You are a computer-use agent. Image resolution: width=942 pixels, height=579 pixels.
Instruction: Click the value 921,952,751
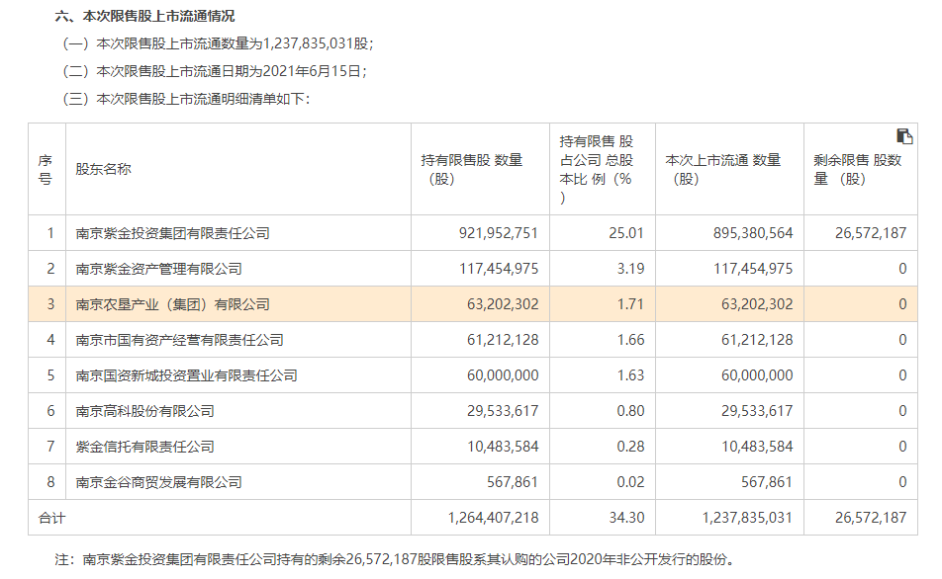pyautogui.click(x=499, y=233)
